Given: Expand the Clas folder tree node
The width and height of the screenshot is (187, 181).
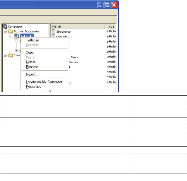Looking at the screenshot, I should tap(5, 55).
